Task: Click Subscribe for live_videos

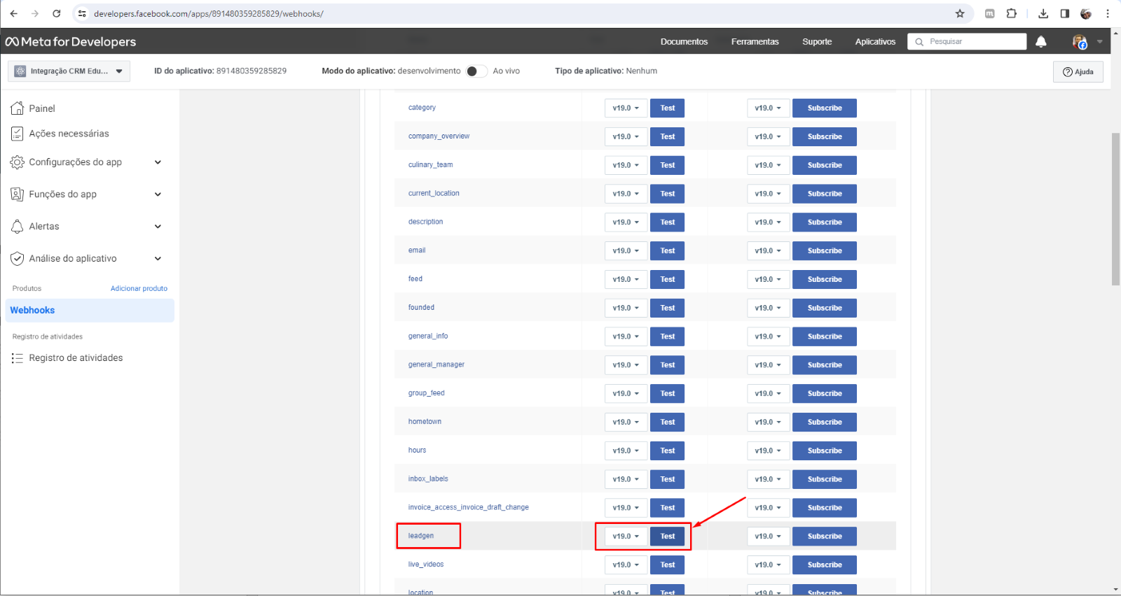Action: coord(825,565)
